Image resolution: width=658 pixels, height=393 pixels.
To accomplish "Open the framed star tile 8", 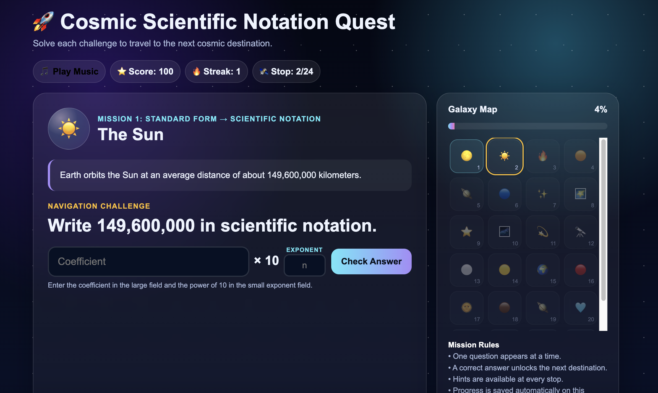I will tap(580, 194).
